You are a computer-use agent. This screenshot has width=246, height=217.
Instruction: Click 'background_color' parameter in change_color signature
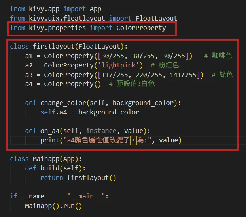[x=143, y=103]
